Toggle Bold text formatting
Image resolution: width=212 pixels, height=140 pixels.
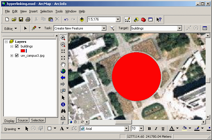149,129
